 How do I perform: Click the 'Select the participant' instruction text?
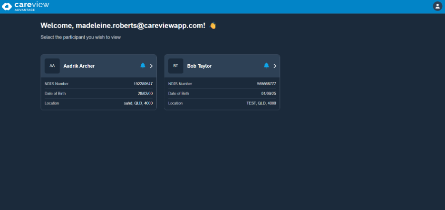click(80, 37)
